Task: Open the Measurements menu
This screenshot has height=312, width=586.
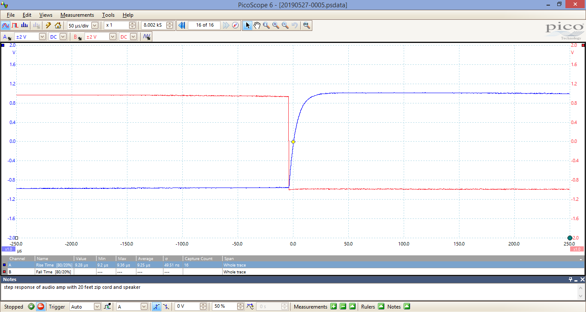Action: pos(77,15)
